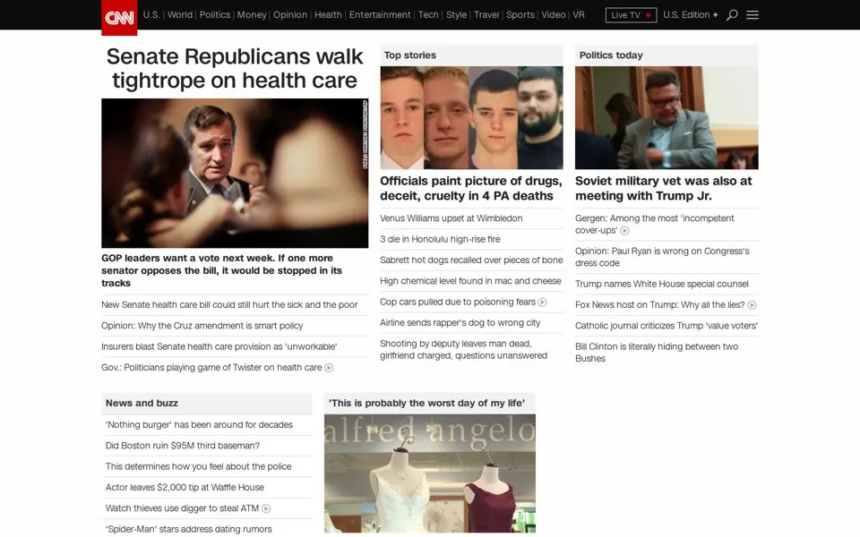
Task: Play video icon beside Fox News host story
Action: pos(752,305)
